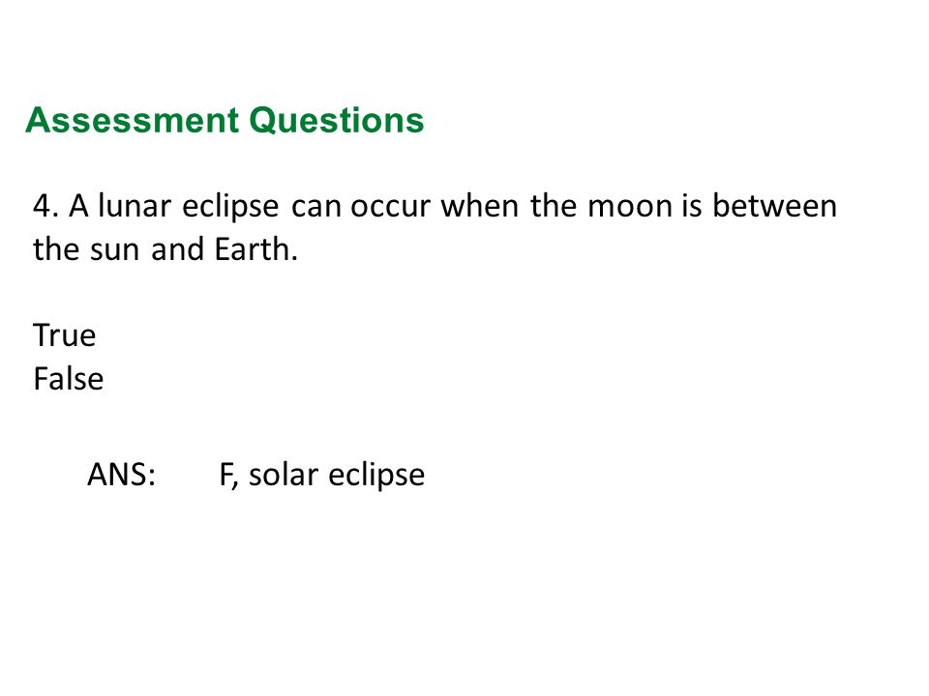Click the letter "F," in the answer

[x=228, y=476]
